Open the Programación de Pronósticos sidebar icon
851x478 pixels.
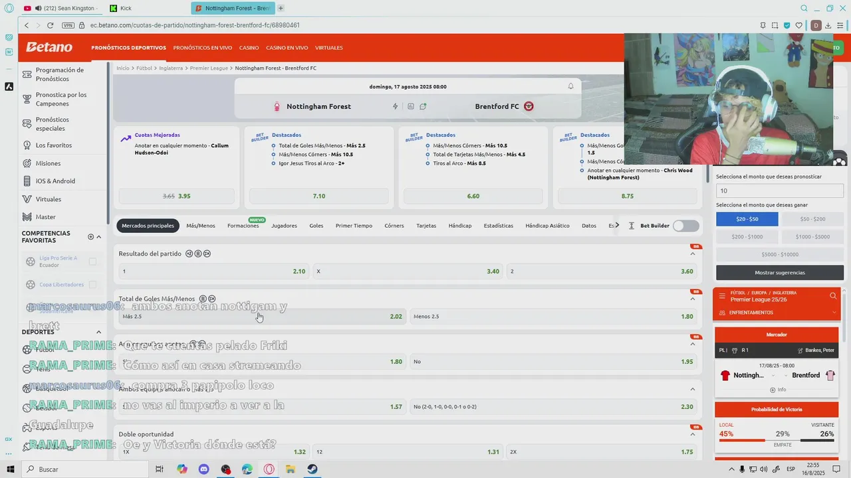[27, 74]
